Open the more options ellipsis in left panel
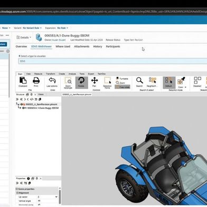 tap(7, 35)
